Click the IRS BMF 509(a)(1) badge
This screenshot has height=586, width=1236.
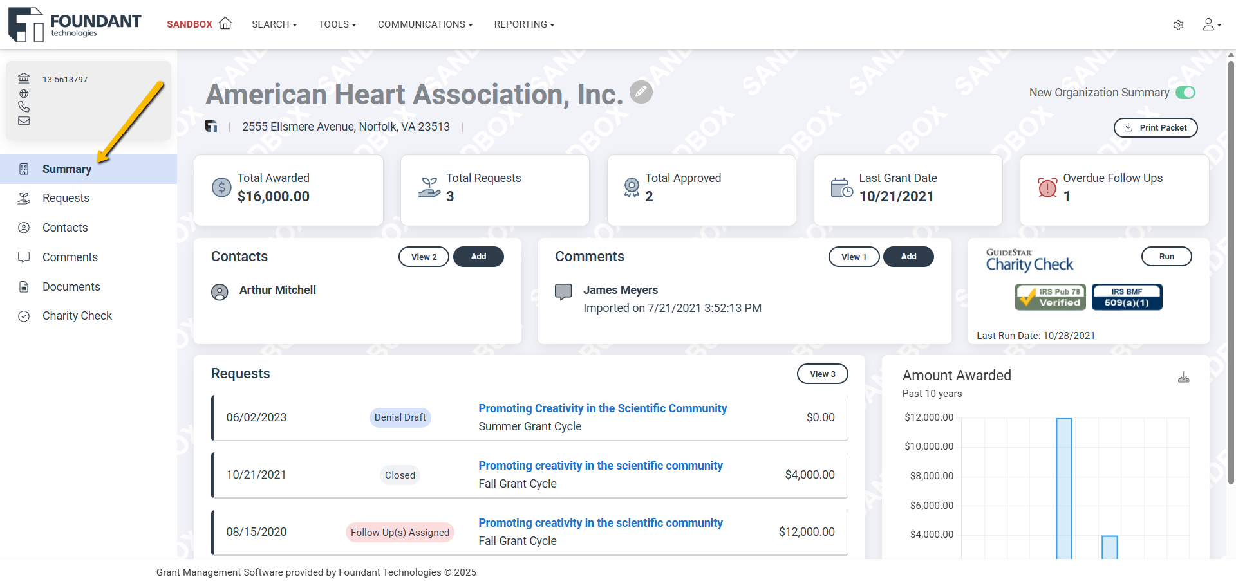pos(1127,297)
